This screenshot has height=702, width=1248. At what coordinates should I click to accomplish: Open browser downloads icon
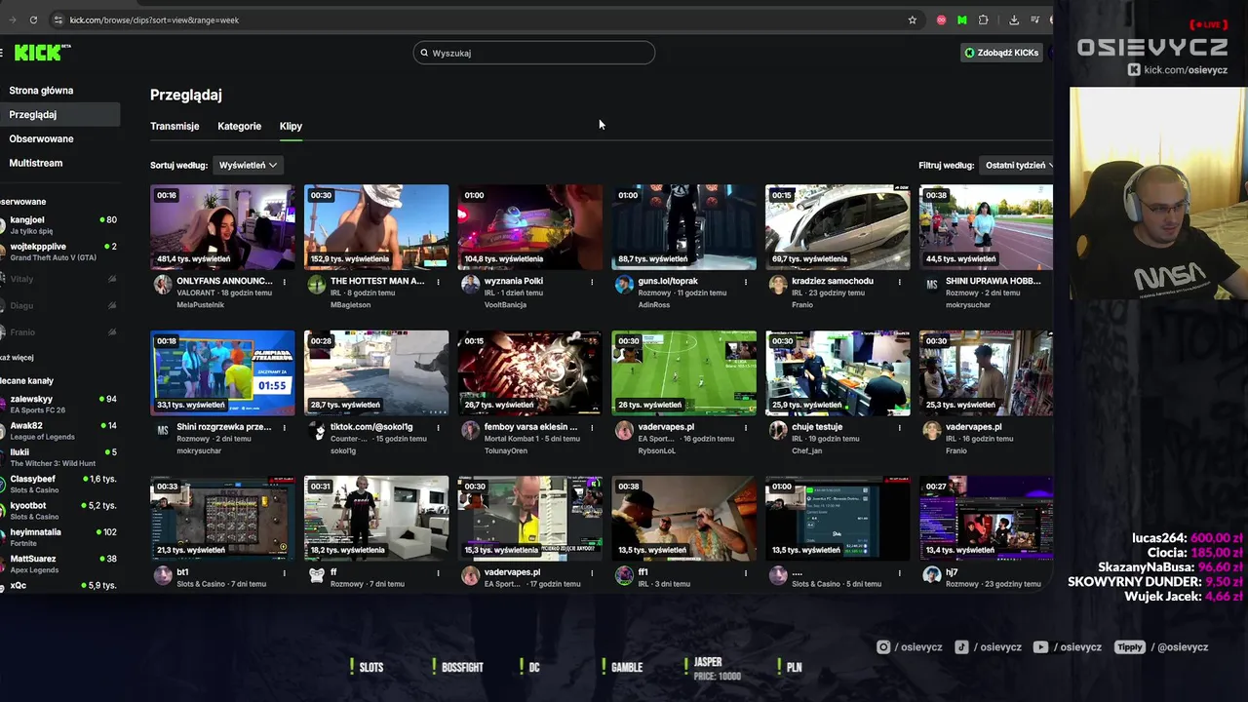(x=1014, y=19)
